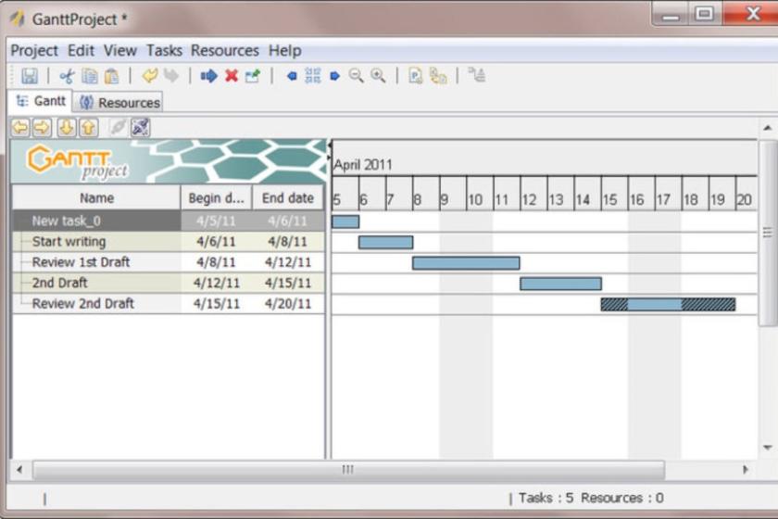Click the Tasks : 5 status bar text

(x=546, y=498)
